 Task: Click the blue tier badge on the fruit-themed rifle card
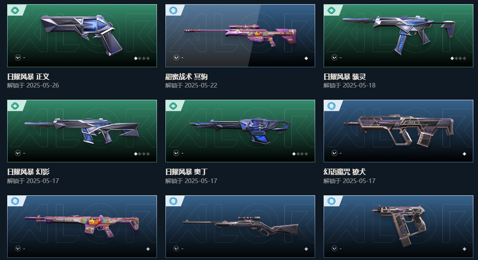pyautogui.click(x=15, y=201)
